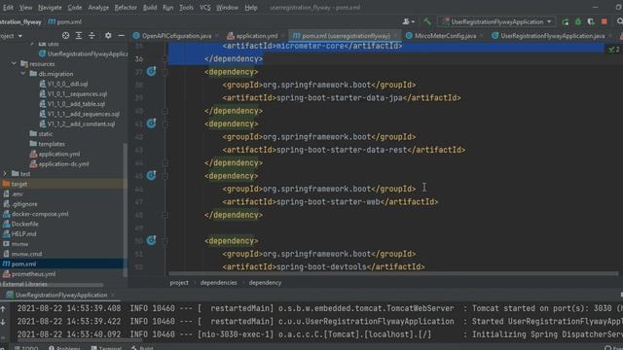Select docker-compose.yml in project tree
The width and height of the screenshot is (623, 350).
tap(40, 214)
